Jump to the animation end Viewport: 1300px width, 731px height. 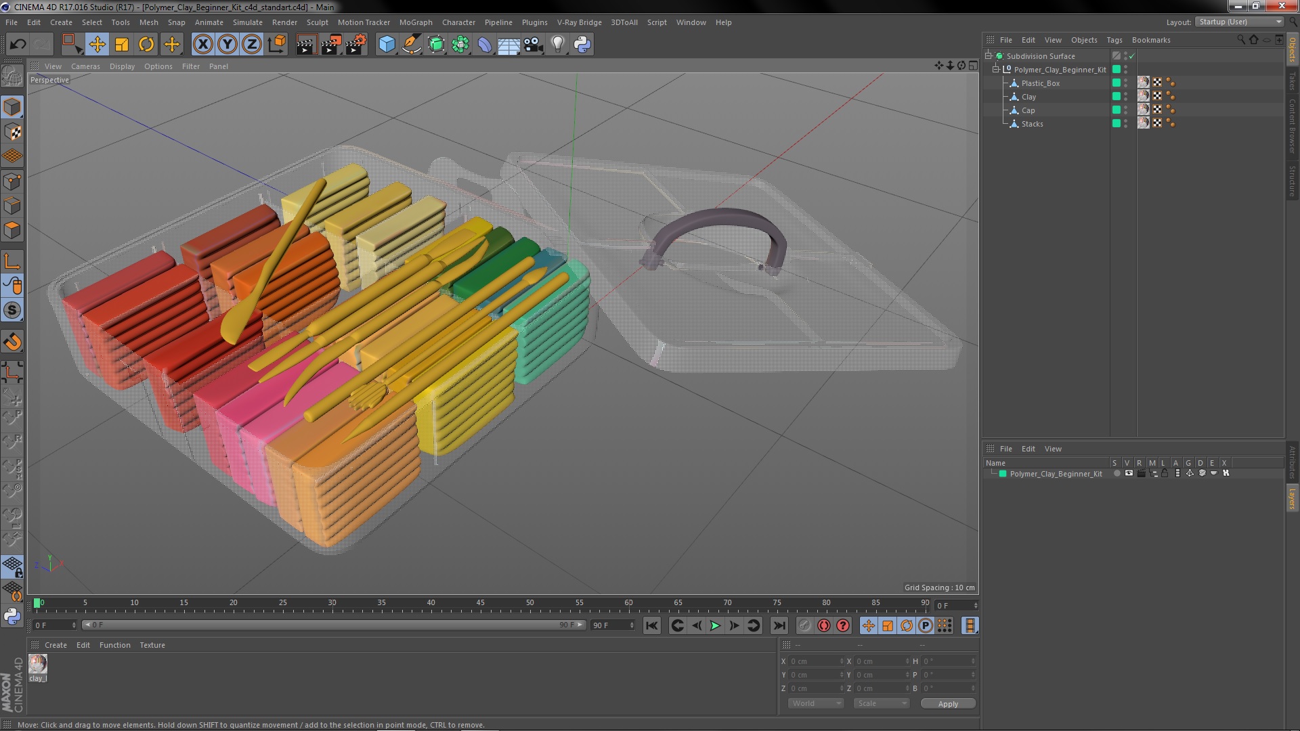(779, 626)
